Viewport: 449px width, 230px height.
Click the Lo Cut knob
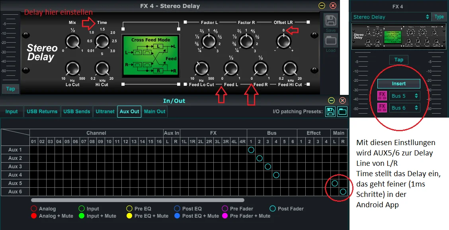(x=72, y=69)
